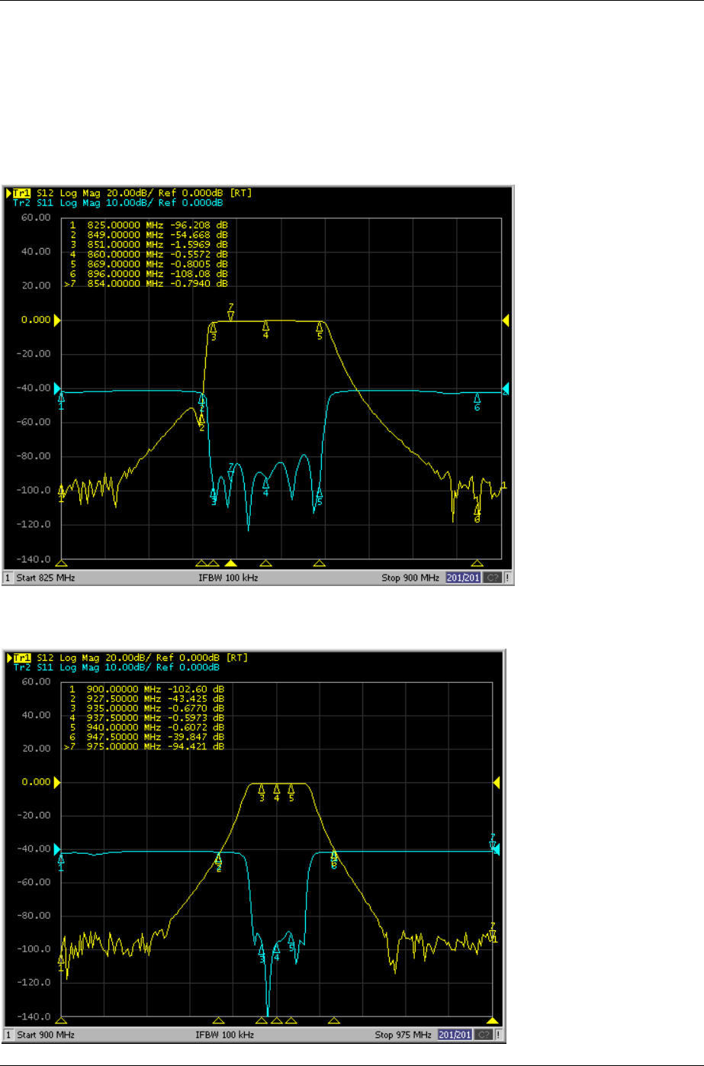704x1066 pixels.
Task: Select marker row 825.00000 MHz -96.208 dB
Action: point(148,225)
